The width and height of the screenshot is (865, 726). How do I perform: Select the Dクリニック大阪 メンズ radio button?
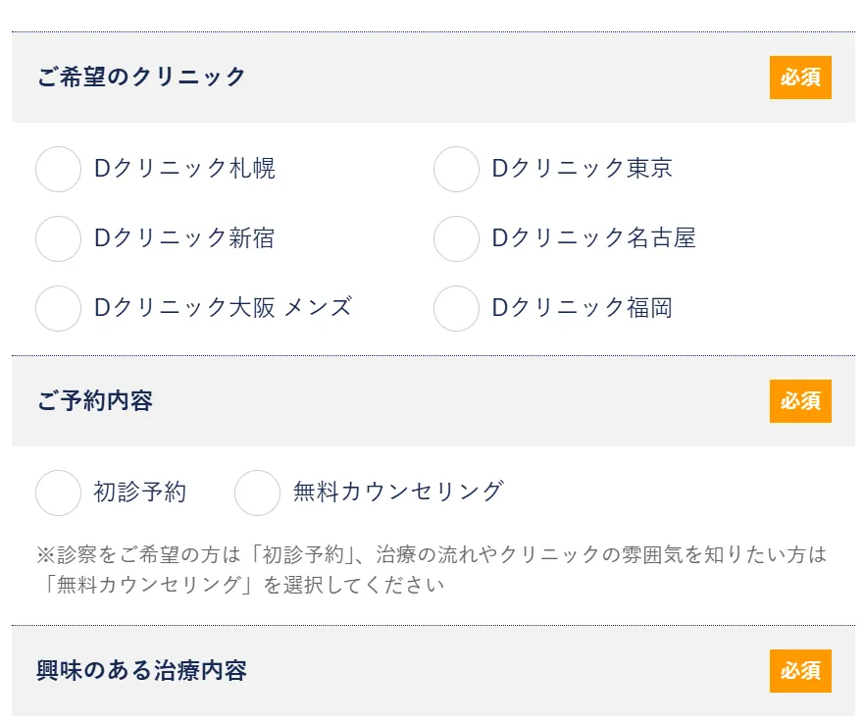(58, 308)
